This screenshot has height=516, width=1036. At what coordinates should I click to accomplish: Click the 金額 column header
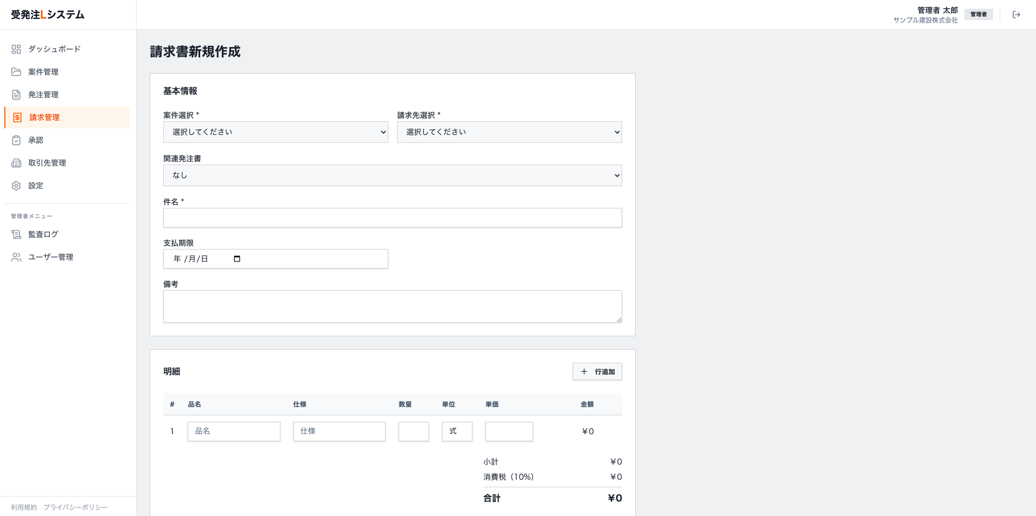[x=587, y=404]
